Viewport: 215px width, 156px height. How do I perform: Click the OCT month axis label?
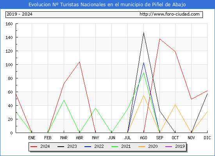(x=175, y=138)
